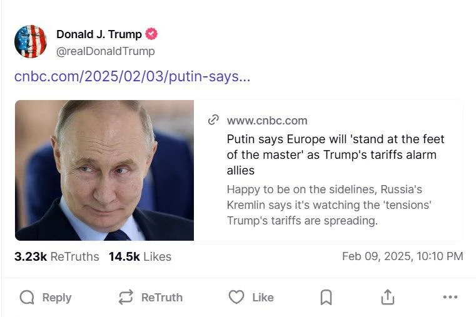Click the @realDonaldTrump handle
This screenshot has width=476, height=317.
tap(105, 51)
